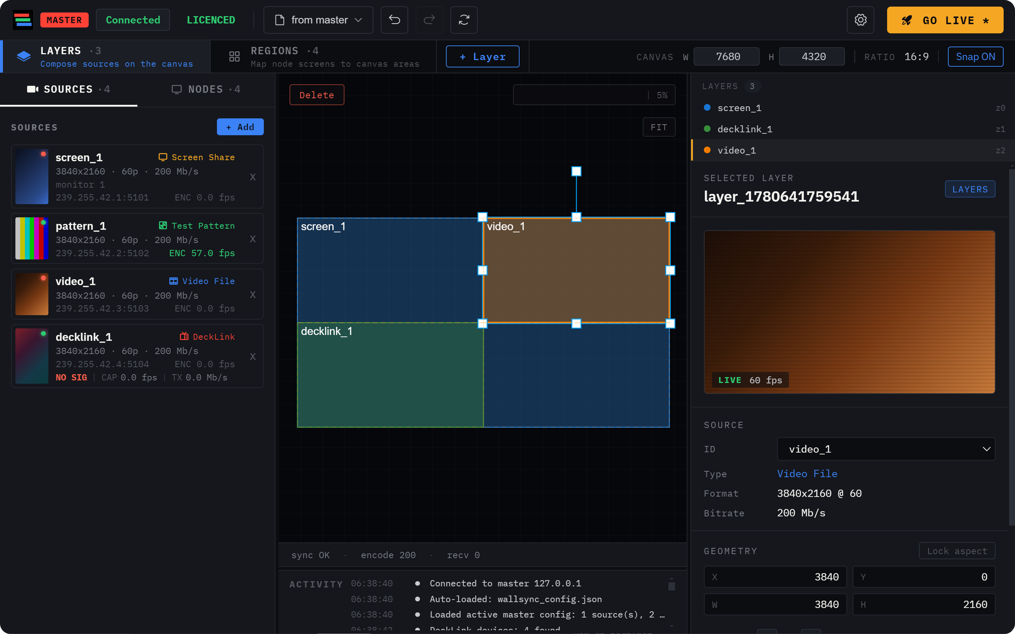Click the + Add source button
The width and height of the screenshot is (1015, 634).
pos(240,127)
